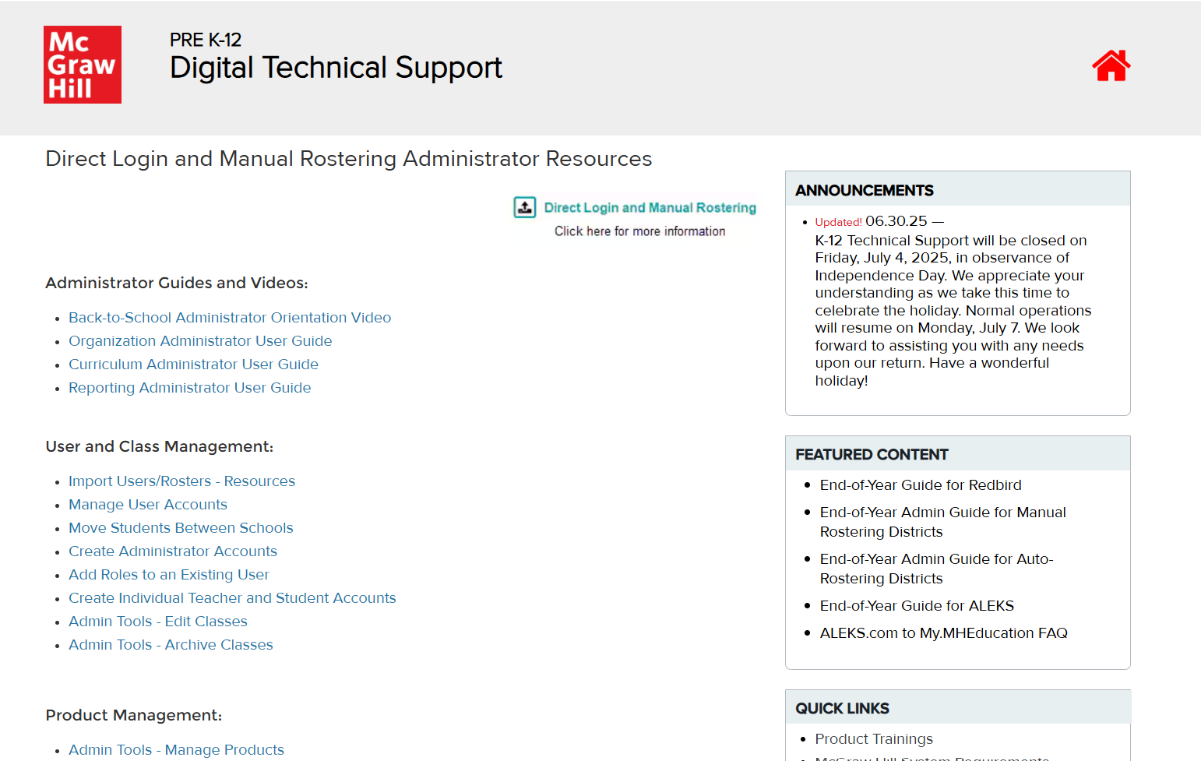Open Admin Tools - Edit Classes
The width and height of the screenshot is (1201, 761).
pyautogui.click(x=158, y=622)
